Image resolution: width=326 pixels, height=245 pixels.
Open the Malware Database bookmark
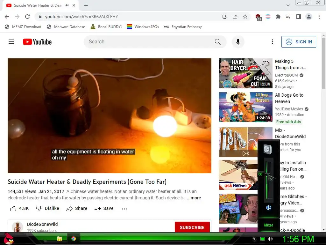(x=66, y=27)
